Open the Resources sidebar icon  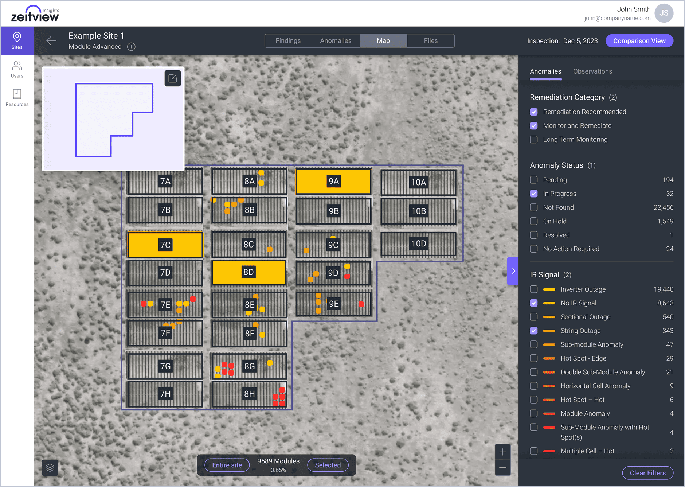[x=17, y=98]
